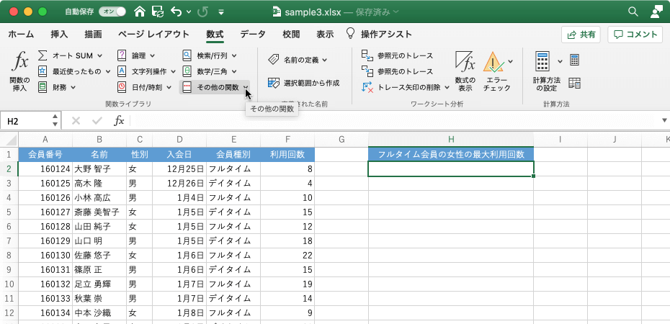670x324 pixels.
Task: Open Lookup/Reference (検索/行列) functions list
Action: point(210,55)
